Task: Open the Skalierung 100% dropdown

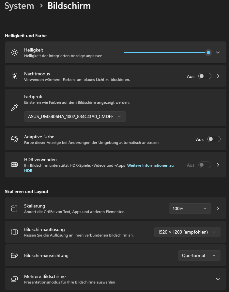Action: (190, 208)
